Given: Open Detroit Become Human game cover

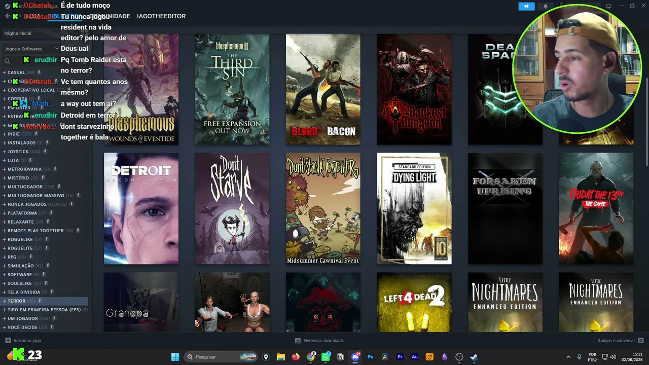Looking at the screenshot, I should (x=141, y=208).
